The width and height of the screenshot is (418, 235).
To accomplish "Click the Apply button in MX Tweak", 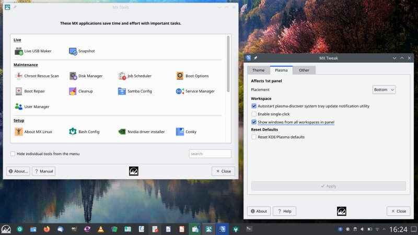I will [x=329, y=186].
